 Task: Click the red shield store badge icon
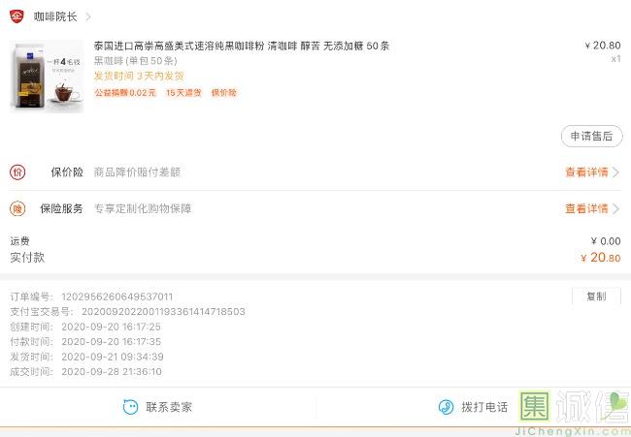pyautogui.click(x=17, y=16)
